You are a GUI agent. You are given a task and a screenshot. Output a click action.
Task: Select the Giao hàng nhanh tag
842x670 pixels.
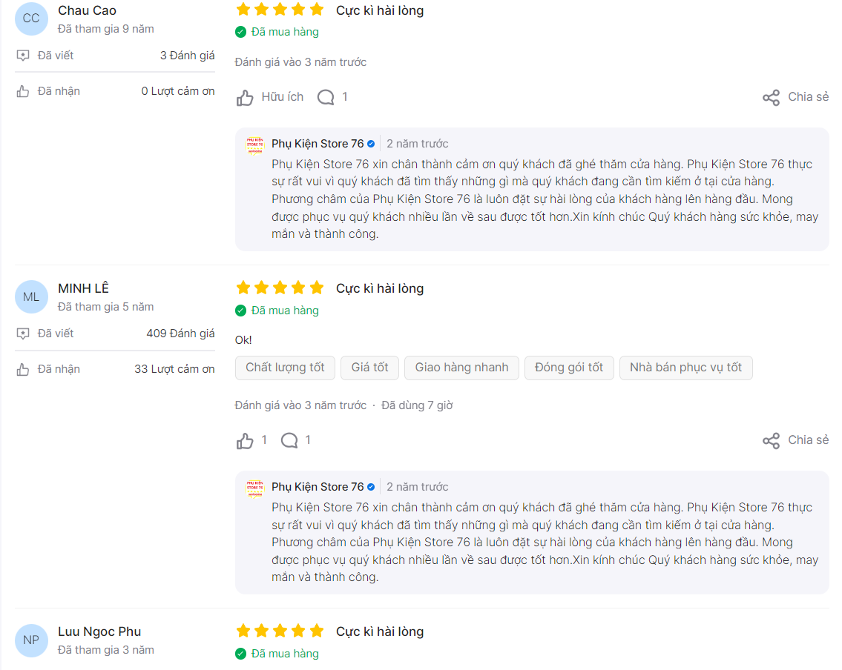[462, 368]
